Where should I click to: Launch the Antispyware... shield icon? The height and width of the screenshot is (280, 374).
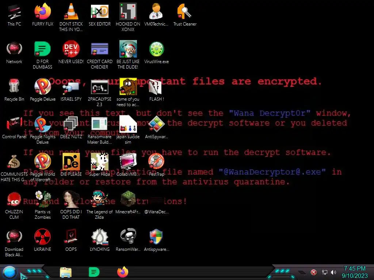pos(156,237)
